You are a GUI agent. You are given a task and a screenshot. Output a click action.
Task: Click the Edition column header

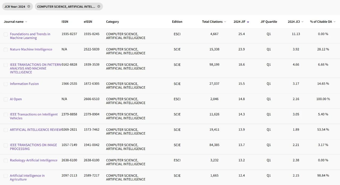tap(177, 22)
